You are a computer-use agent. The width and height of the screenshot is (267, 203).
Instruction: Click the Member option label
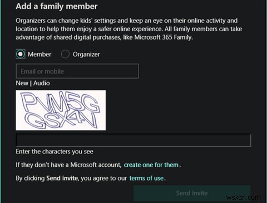pyautogui.click(x=39, y=54)
